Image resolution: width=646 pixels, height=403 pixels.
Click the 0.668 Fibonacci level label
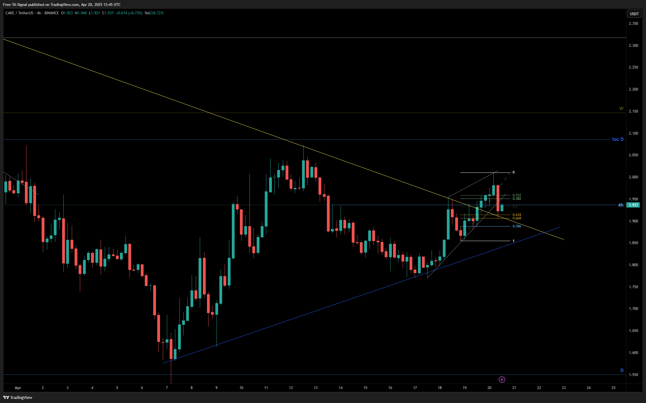coord(517,218)
